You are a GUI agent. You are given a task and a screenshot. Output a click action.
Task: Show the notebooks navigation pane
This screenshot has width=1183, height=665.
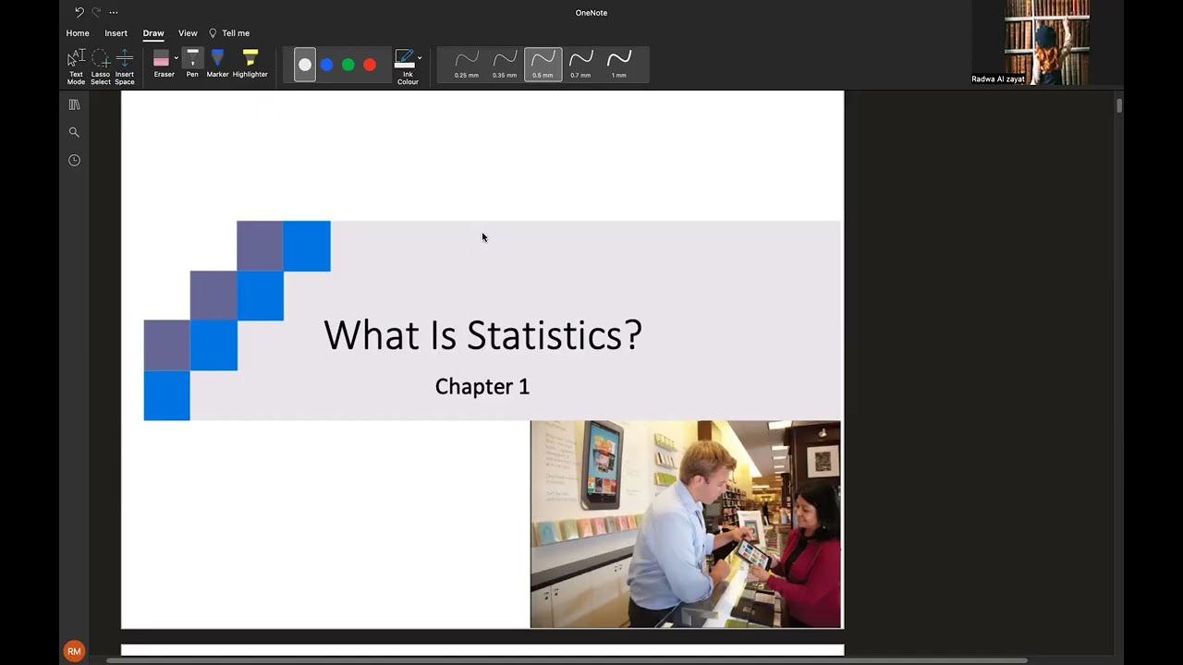pos(74,105)
